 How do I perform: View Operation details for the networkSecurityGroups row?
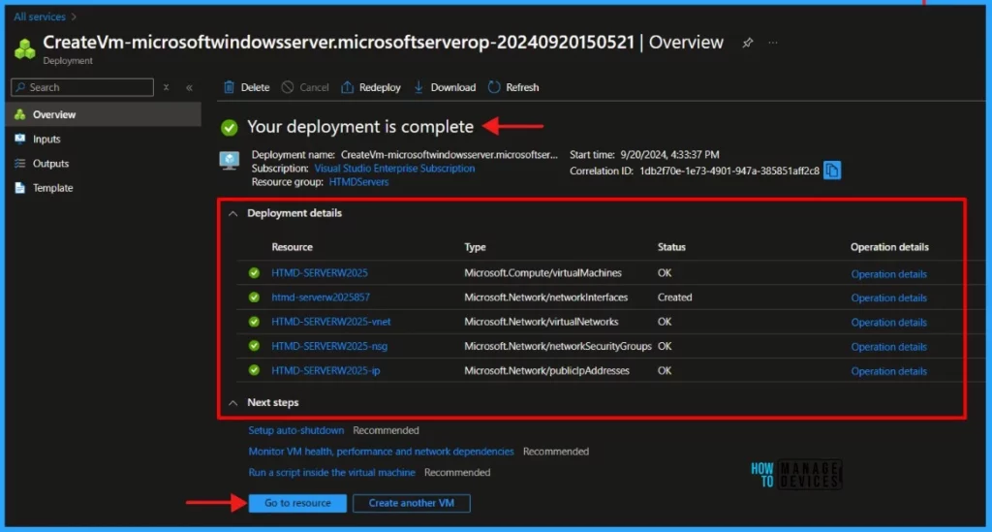pos(888,347)
